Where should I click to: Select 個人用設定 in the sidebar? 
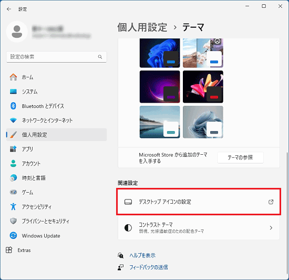[x=57, y=135]
